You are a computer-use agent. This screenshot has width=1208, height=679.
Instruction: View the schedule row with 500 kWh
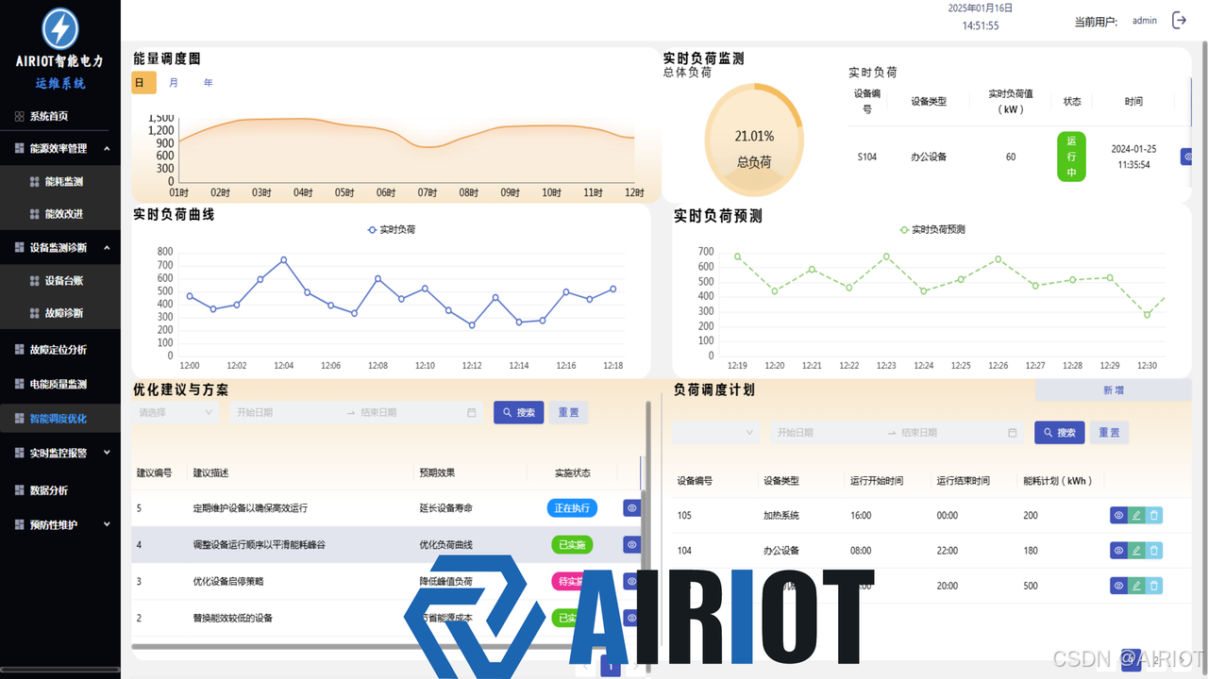[x=1118, y=586]
